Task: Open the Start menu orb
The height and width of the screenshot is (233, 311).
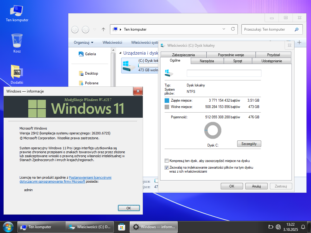Action: pyautogui.click(x=8, y=227)
